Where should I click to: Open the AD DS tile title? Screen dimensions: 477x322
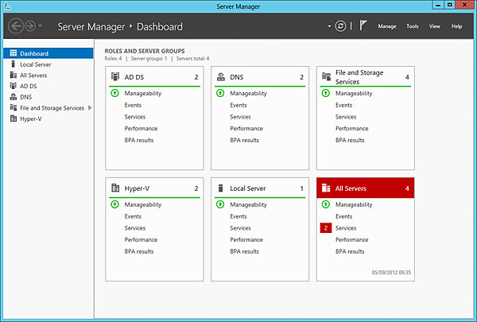pyautogui.click(x=134, y=77)
